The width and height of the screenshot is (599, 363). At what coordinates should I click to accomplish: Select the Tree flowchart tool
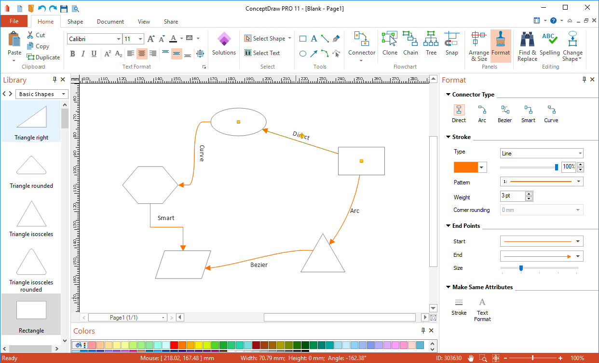[x=431, y=44]
